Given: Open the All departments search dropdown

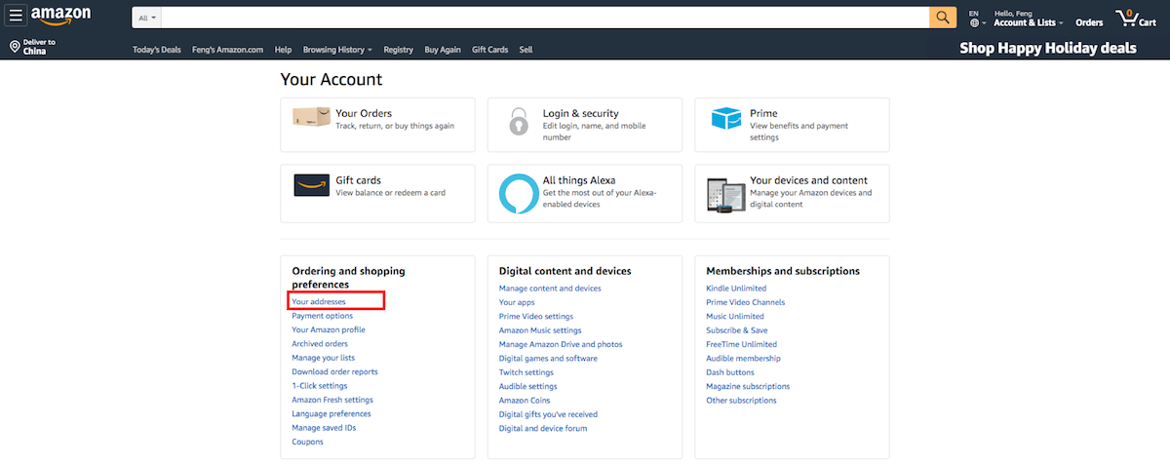Looking at the screenshot, I should click(146, 18).
